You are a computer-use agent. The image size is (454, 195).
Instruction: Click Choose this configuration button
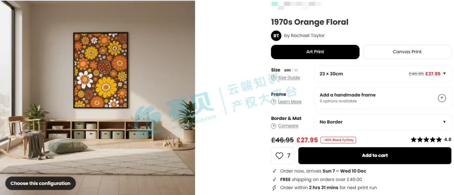tap(40, 183)
